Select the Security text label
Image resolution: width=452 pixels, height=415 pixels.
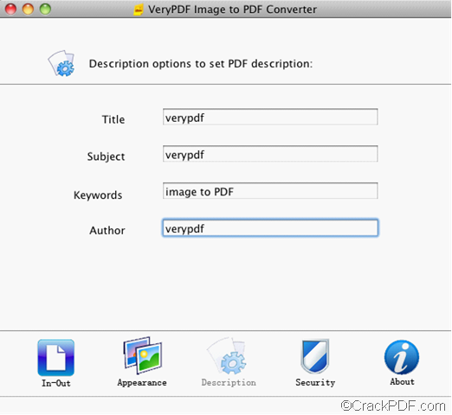click(x=315, y=382)
